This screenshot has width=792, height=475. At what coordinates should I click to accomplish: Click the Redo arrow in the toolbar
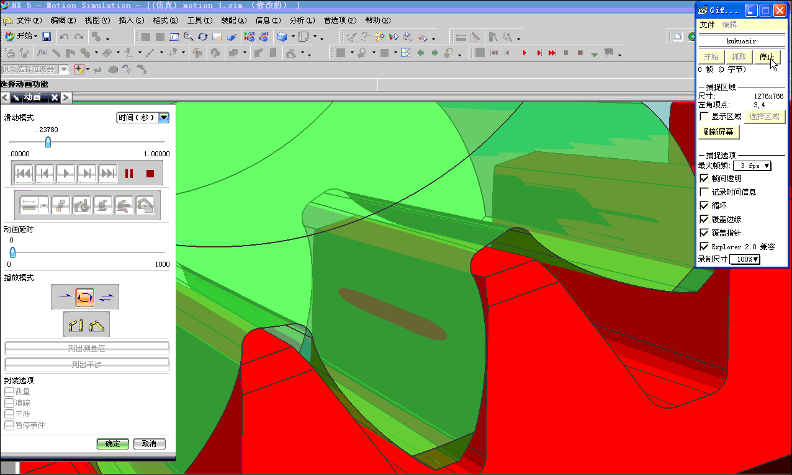[79, 37]
